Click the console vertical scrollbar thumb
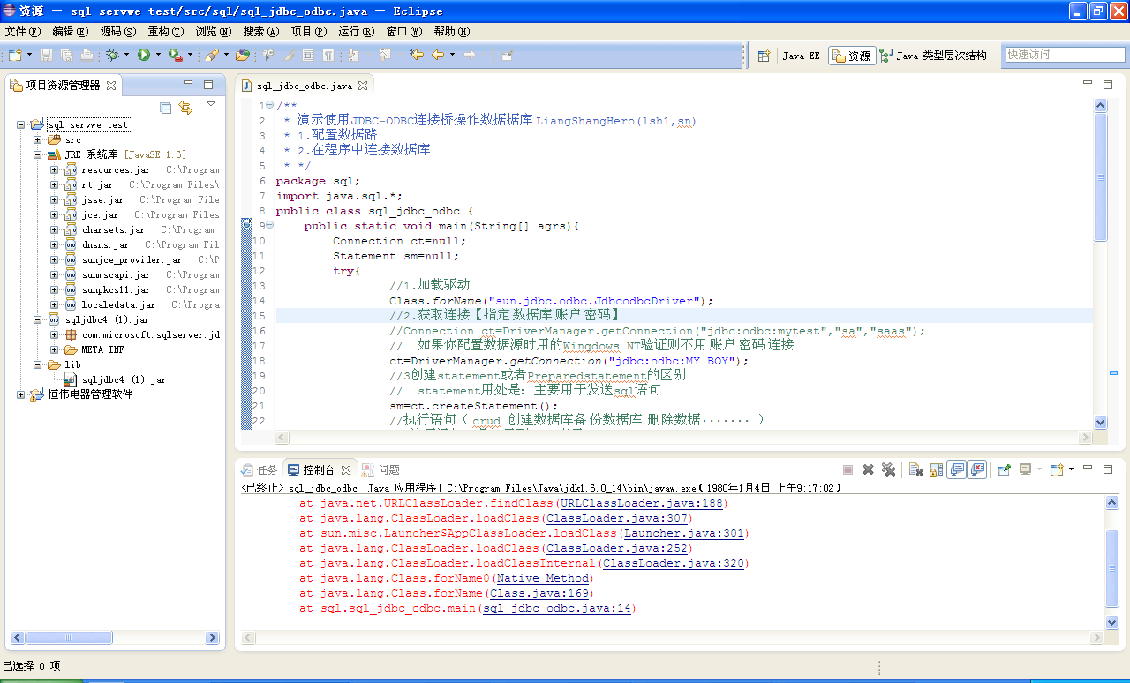 point(1111,568)
